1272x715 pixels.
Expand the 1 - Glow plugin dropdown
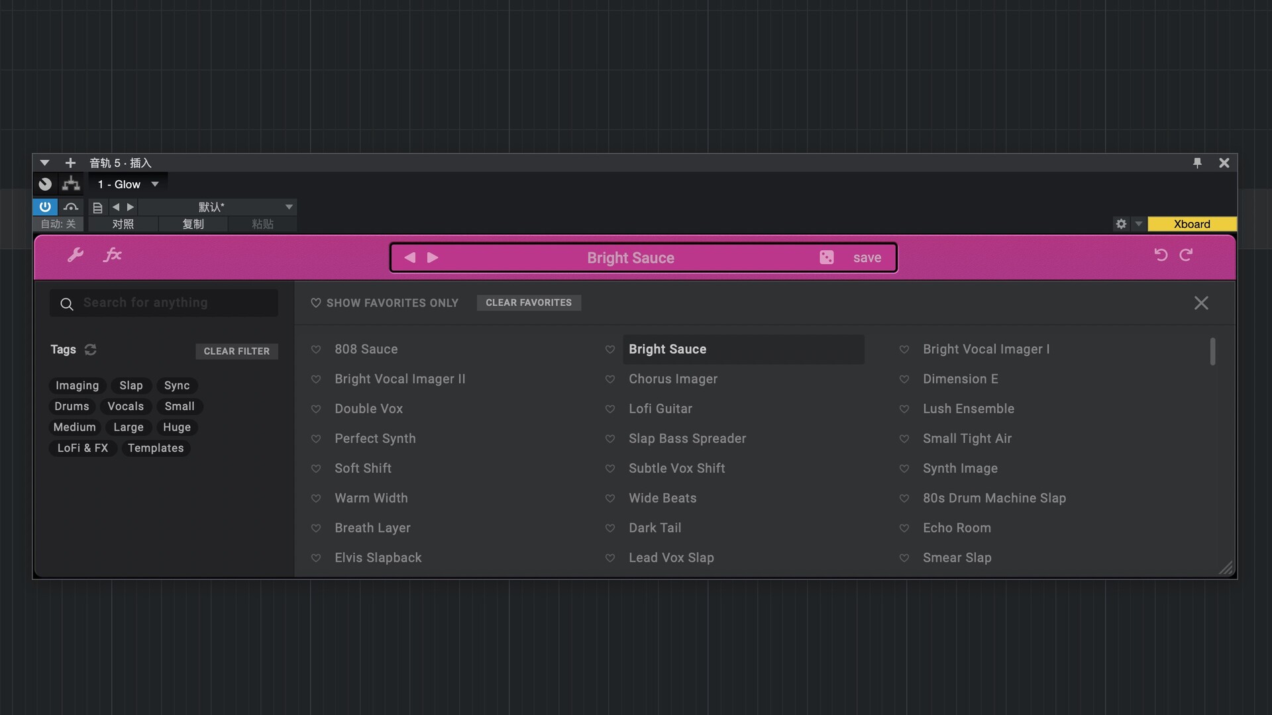(x=155, y=184)
